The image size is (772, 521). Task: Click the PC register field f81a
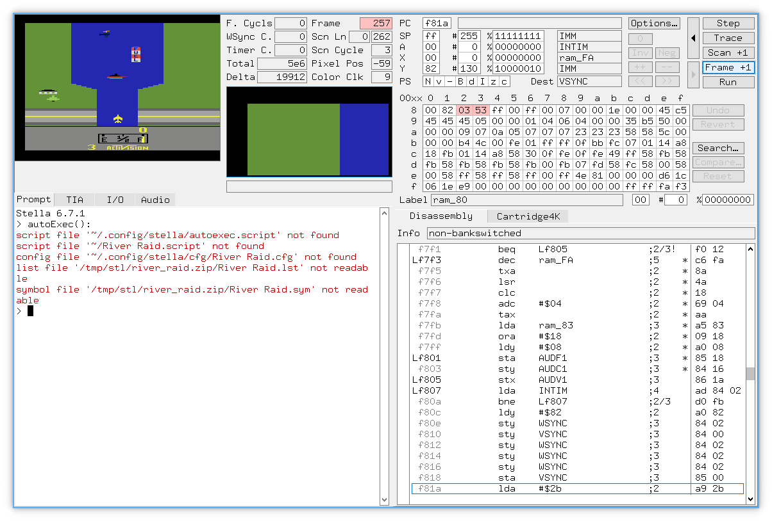[437, 23]
